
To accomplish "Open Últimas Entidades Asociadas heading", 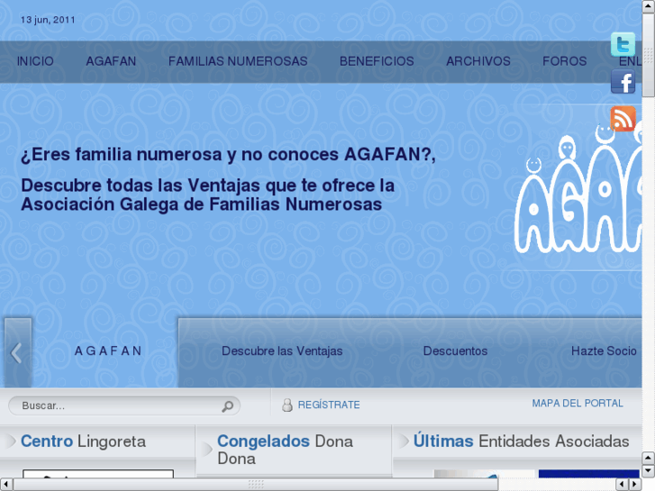I will coord(521,441).
